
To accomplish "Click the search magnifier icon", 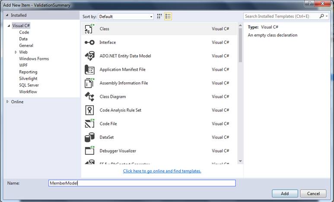I will pyautogui.click(x=321, y=16).
